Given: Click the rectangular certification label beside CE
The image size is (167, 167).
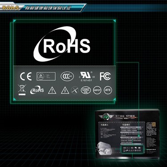Looking at the screenshot, I should pos(46,76).
